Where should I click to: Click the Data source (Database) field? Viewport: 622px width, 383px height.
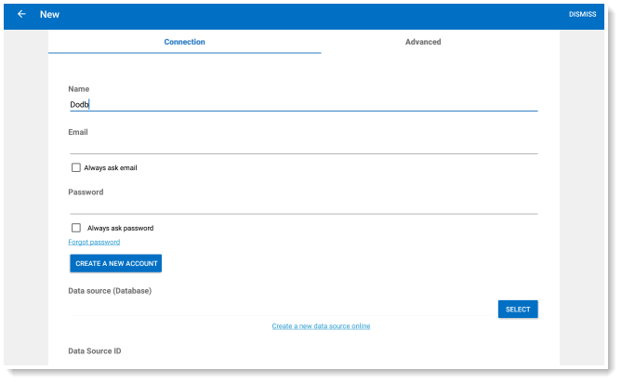click(282, 309)
